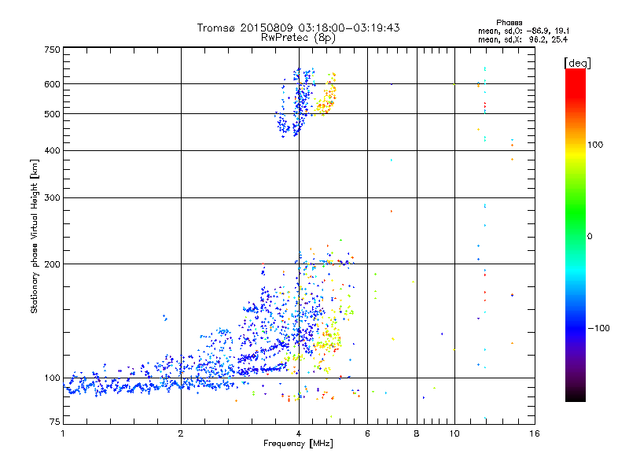Click y-axis tick label '200'
Screen dimensions: 629x472
pyautogui.click(x=52, y=264)
